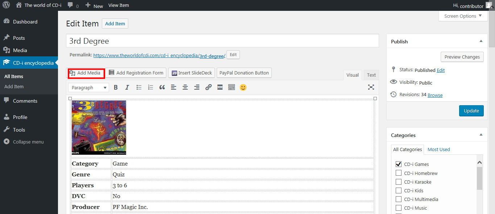Enter distraction-free fullscreen mode

pyautogui.click(x=371, y=87)
